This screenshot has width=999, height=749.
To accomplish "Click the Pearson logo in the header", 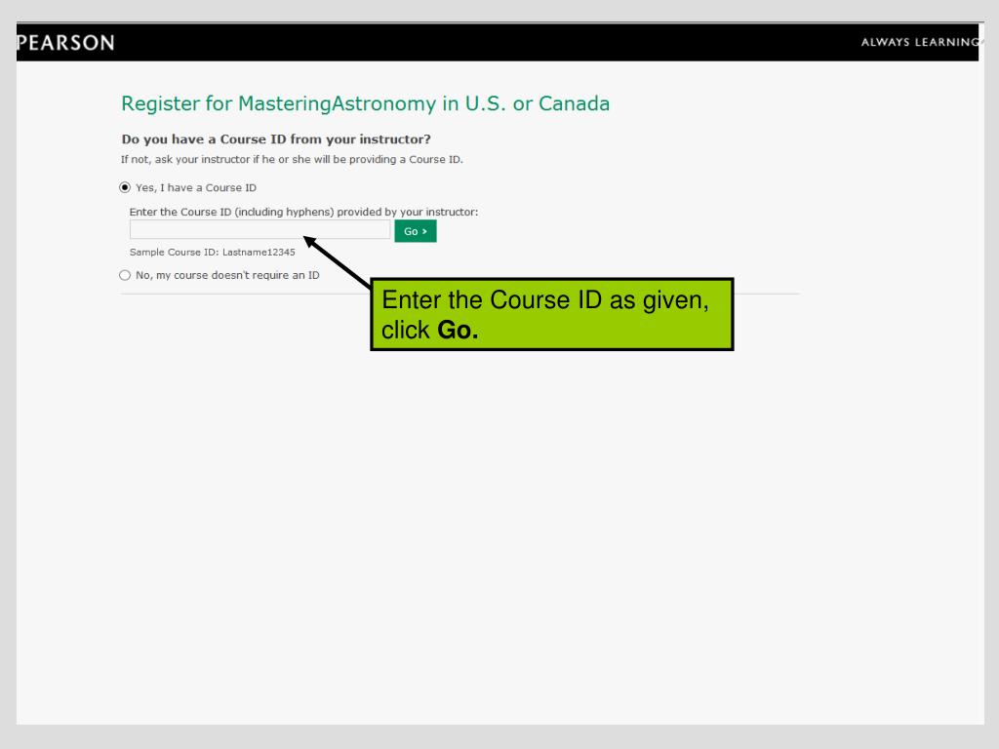I will 65,43.
